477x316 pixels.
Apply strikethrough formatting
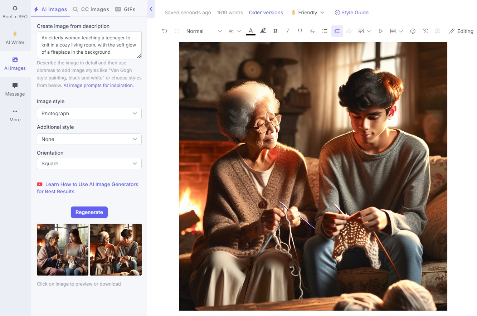pyautogui.click(x=312, y=31)
